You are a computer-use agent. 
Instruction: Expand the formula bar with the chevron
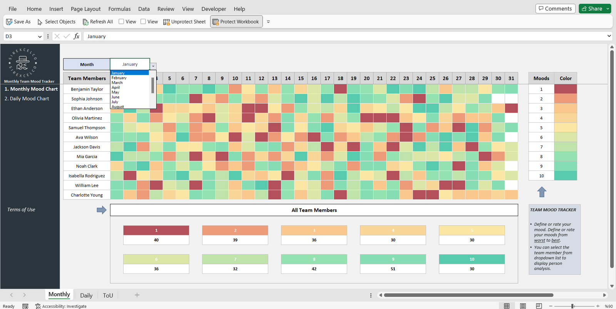tap(609, 36)
